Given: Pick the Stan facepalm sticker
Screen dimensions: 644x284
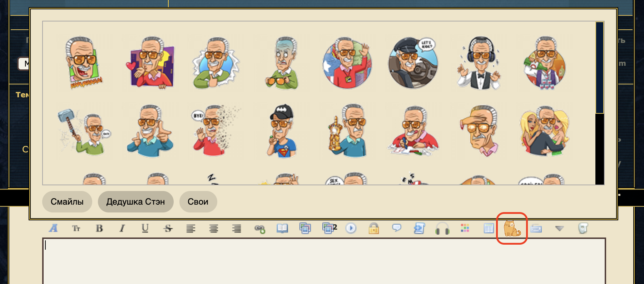Looking at the screenshot, I should (x=479, y=131).
